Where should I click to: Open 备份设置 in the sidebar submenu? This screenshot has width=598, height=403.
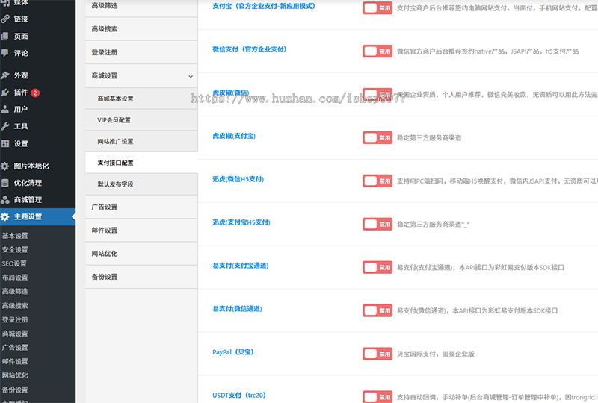(15, 390)
